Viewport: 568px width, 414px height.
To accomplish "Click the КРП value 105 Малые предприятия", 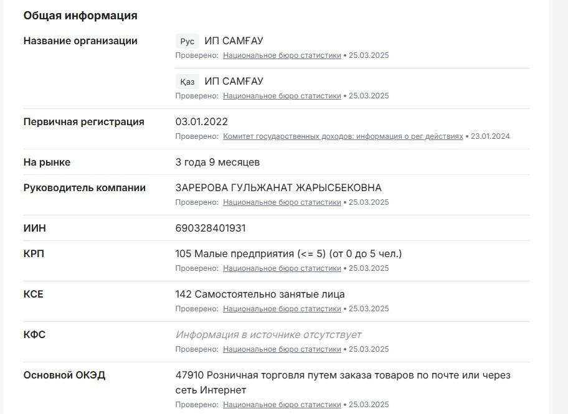I will pyautogui.click(x=288, y=254).
